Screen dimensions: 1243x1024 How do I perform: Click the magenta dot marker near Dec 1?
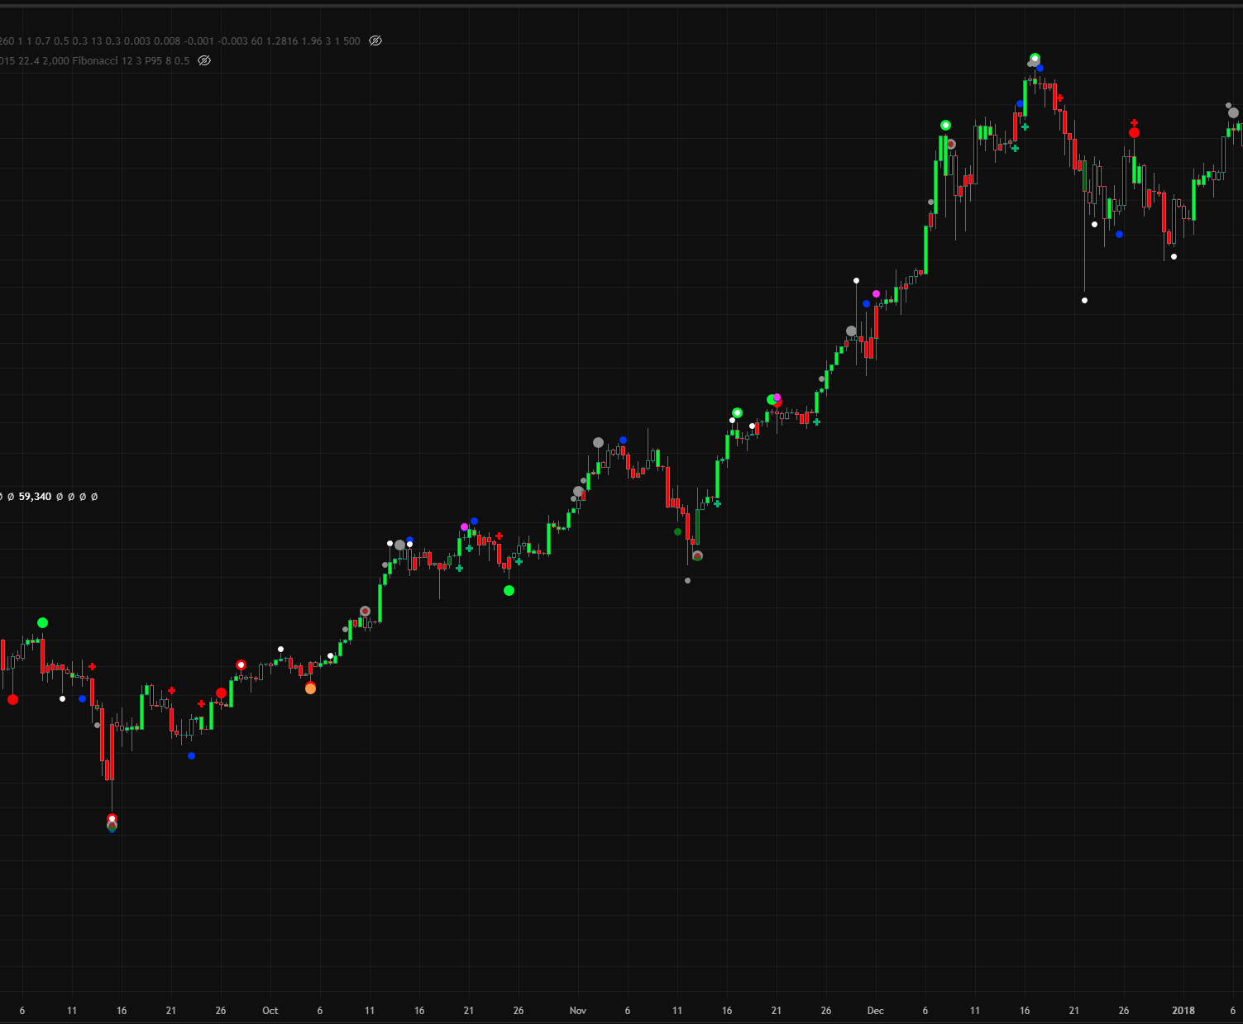pos(876,293)
